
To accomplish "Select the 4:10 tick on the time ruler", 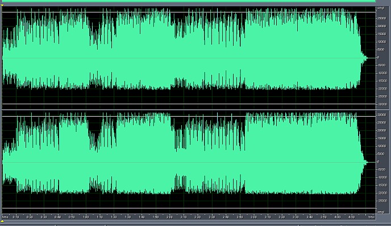I will (351, 217).
